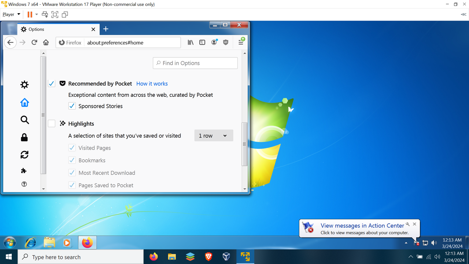Open Highlights '1 row' dropdown
Image resolution: width=469 pixels, height=264 pixels.
coord(214,136)
